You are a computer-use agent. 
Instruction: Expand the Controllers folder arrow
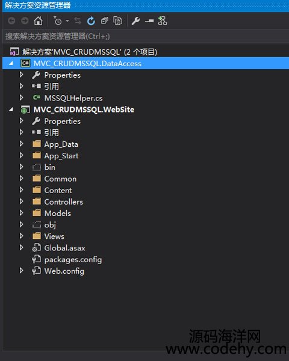coord(22,202)
